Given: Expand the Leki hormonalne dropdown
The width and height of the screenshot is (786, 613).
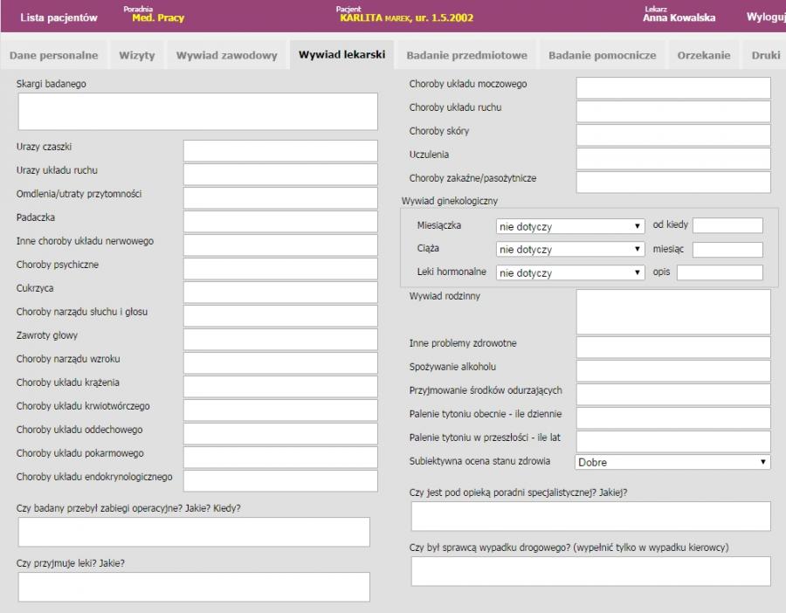Looking at the screenshot, I should pos(570,272).
